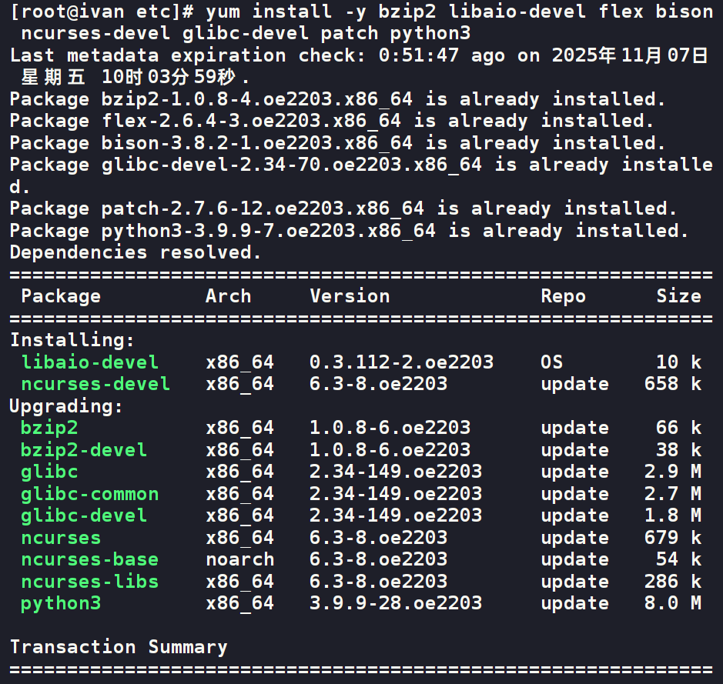
Task: Click bzip2-1.0.8-4.oe2203.x86_64 in already installed line
Action: 257,99
